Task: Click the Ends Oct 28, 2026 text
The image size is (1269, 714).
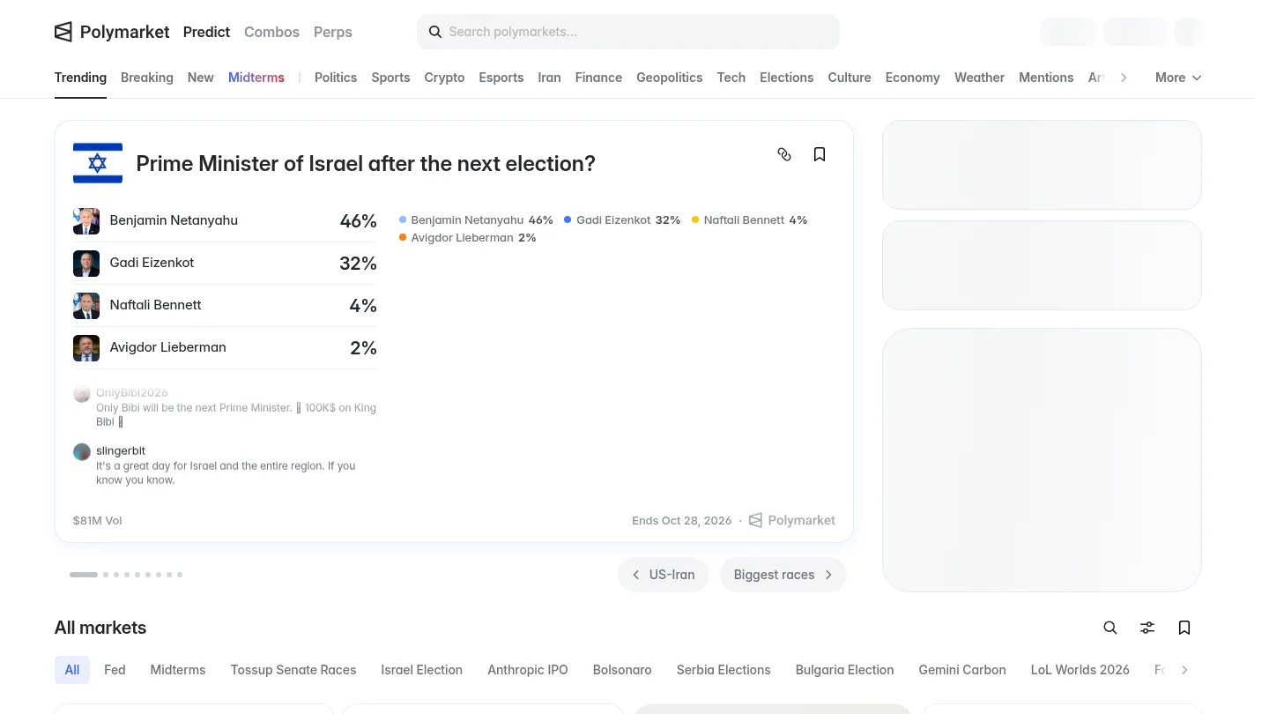Action: tap(682, 521)
